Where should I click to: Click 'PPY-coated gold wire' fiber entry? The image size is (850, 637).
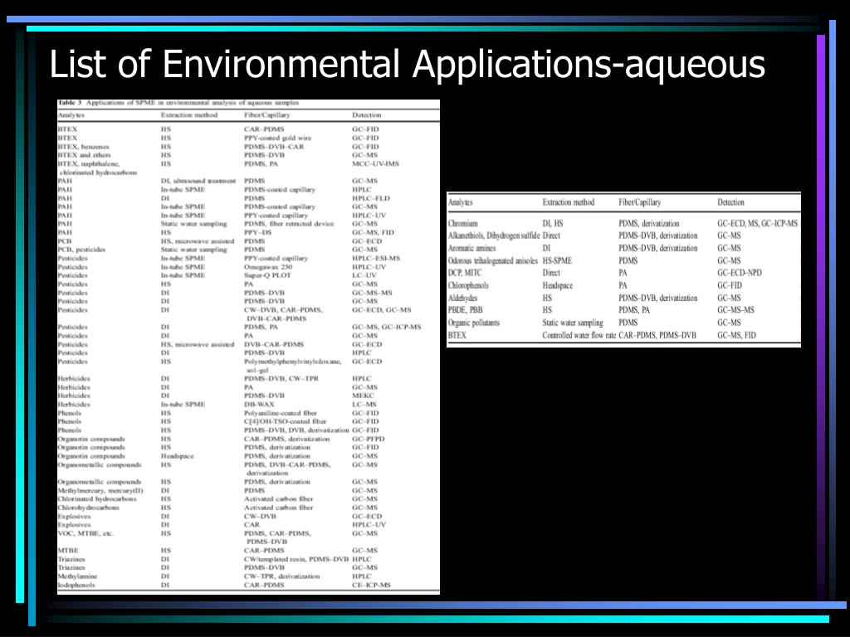(277, 139)
